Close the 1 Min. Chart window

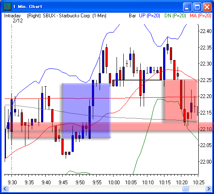[x=207, y=7]
